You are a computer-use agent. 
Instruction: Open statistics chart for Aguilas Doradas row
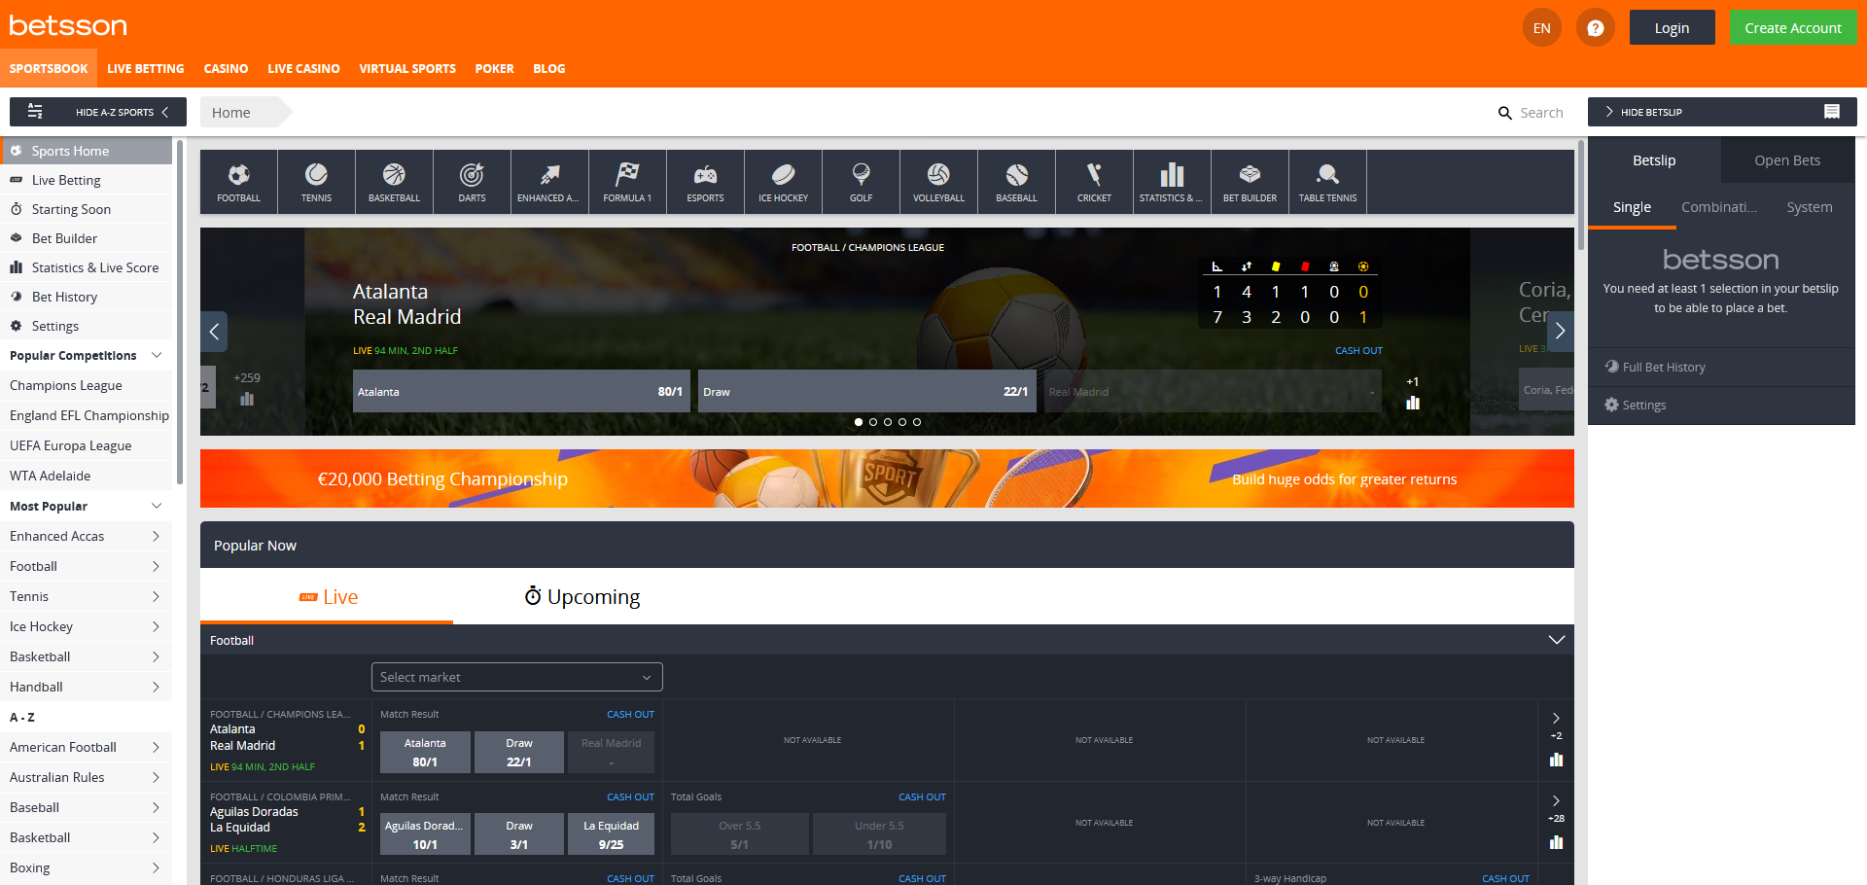click(1556, 842)
